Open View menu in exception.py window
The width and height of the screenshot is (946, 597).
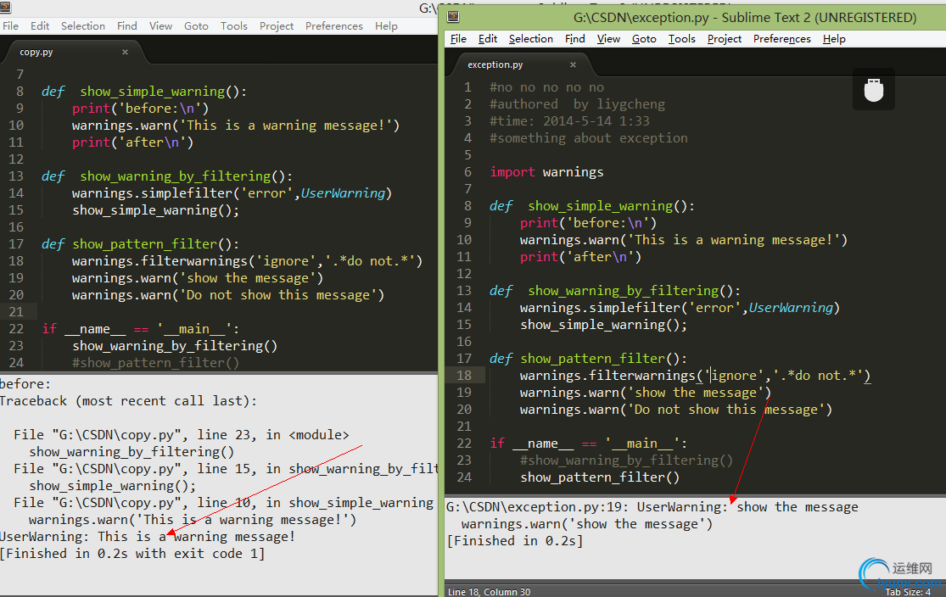point(608,39)
